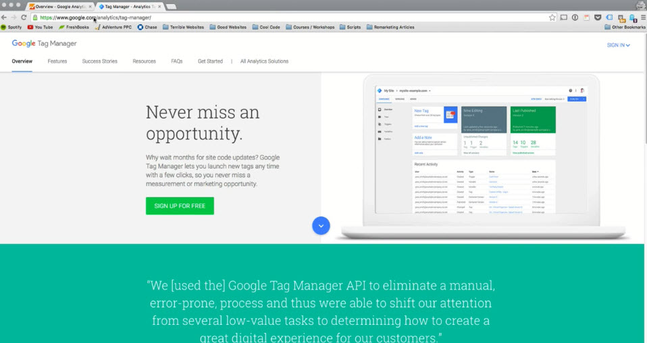Open the Spotify bookmark
This screenshot has height=343, width=647.
pyautogui.click(x=11, y=27)
